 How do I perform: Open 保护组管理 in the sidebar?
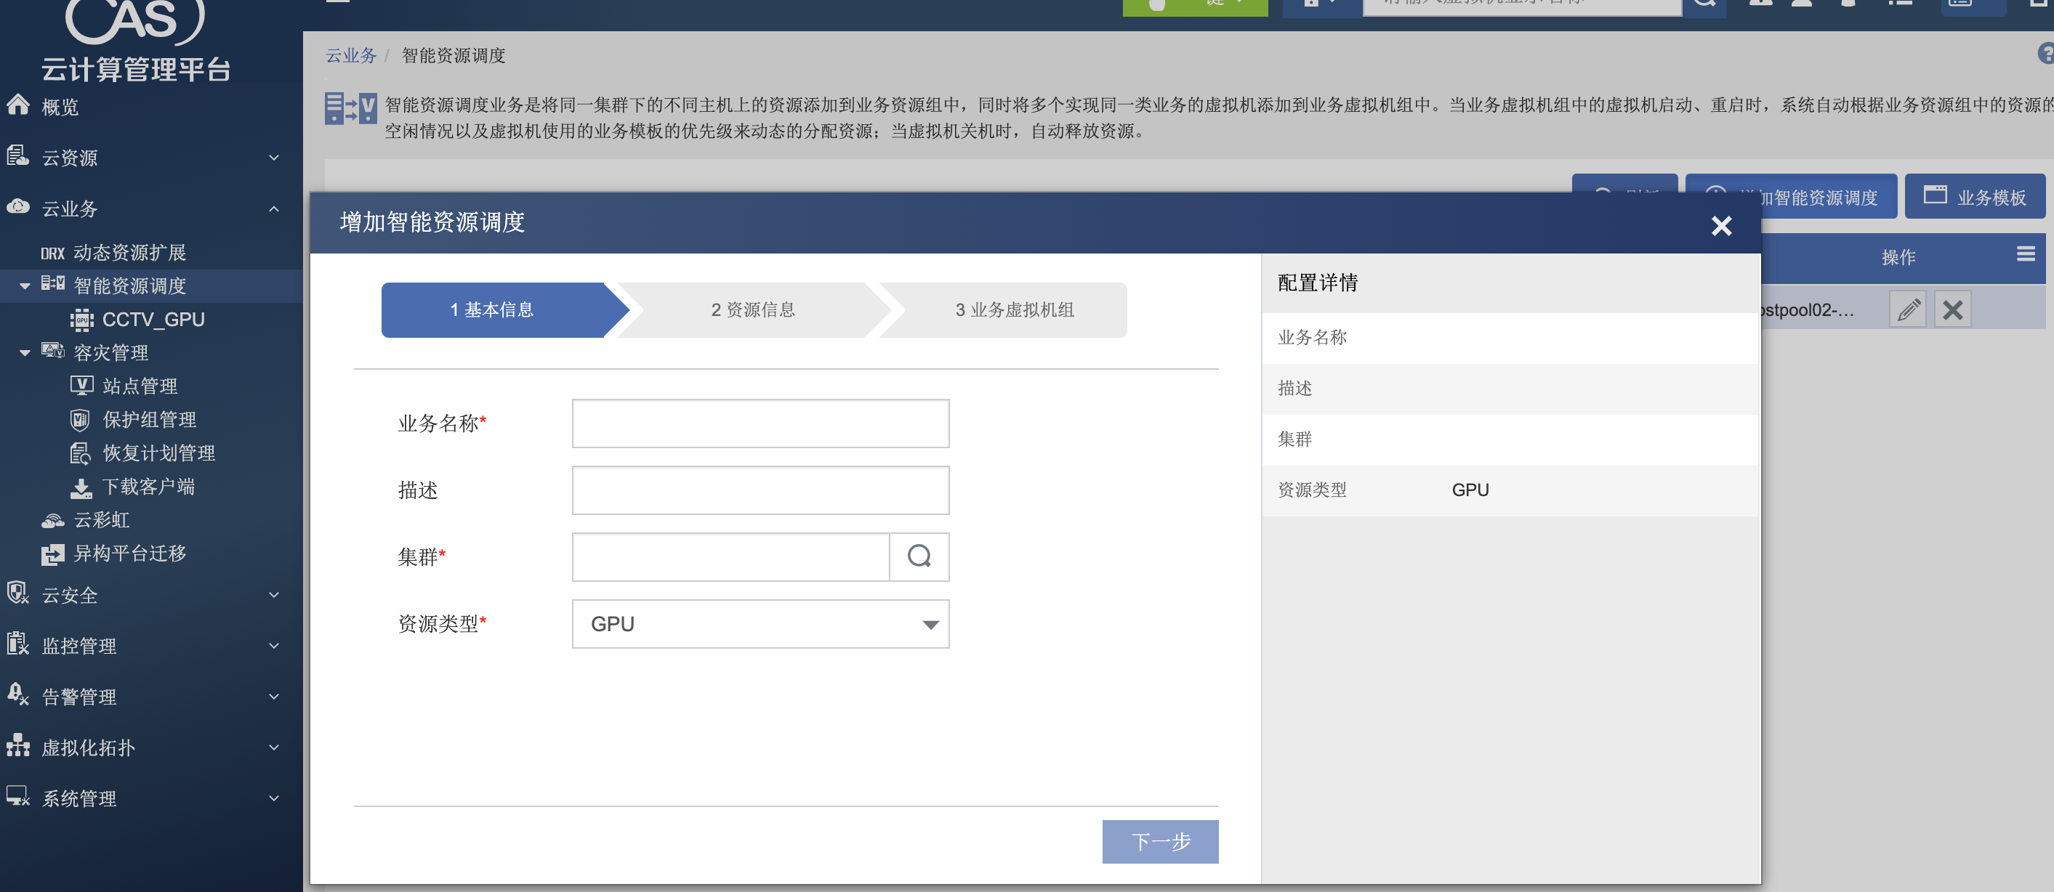click(x=148, y=420)
